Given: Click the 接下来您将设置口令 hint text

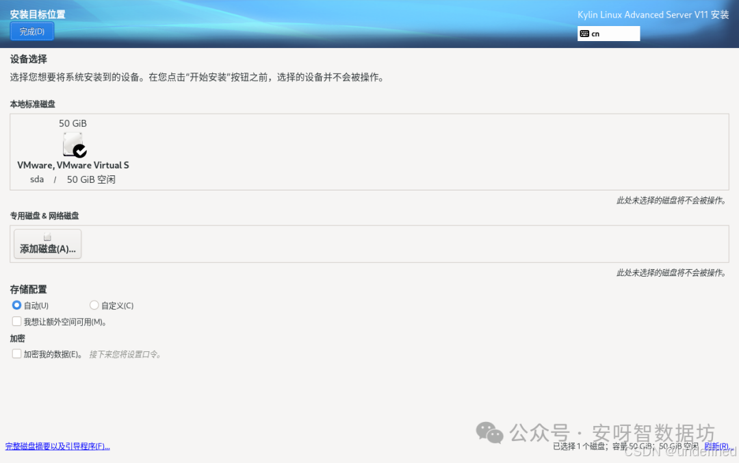Looking at the screenshot, I should [x=125, y=354].
